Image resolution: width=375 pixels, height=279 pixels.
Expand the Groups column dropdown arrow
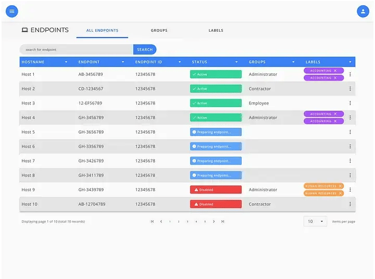pyautogui.click(x=293, y=62)
